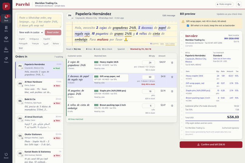Select the English sample chip
Viewport: 245px width, 163px height.
(22, 39)
